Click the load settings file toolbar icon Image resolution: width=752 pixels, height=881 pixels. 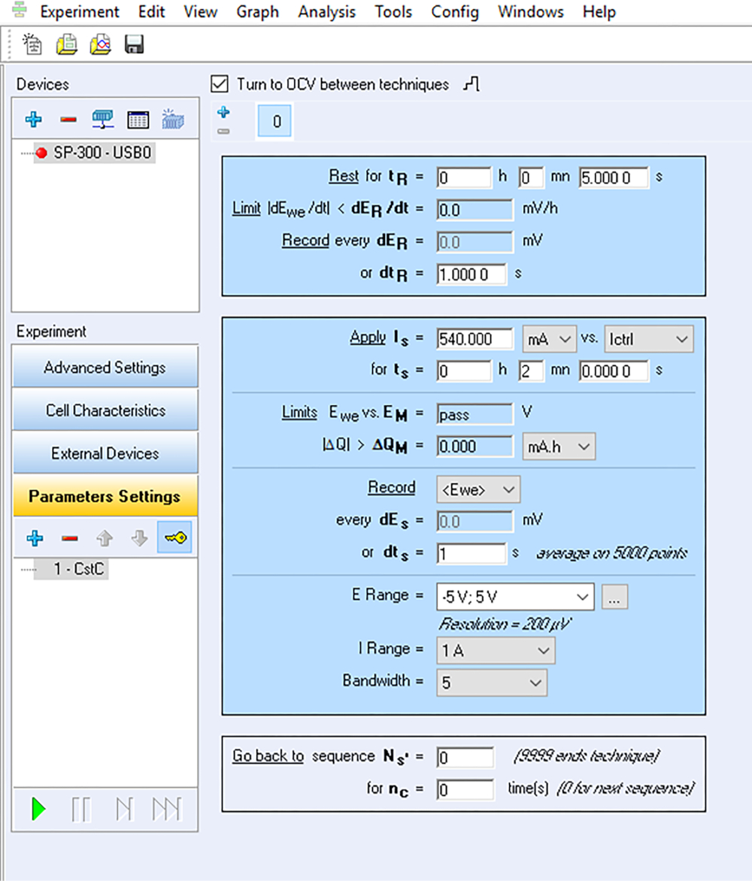pyautogui.click(x=66, y=44)
